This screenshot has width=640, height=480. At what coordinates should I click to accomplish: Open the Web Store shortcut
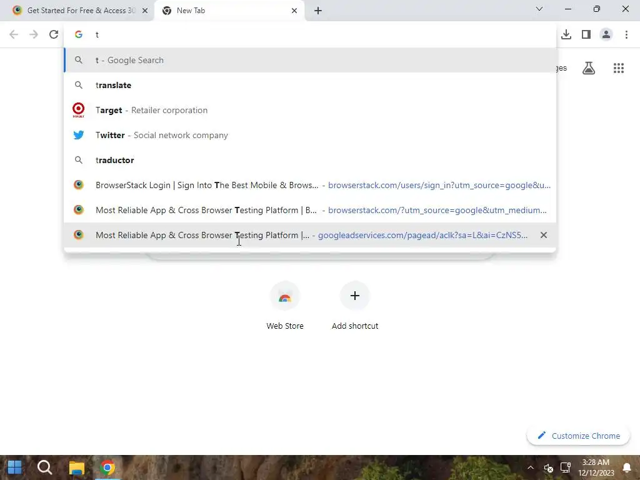(285, 305)
